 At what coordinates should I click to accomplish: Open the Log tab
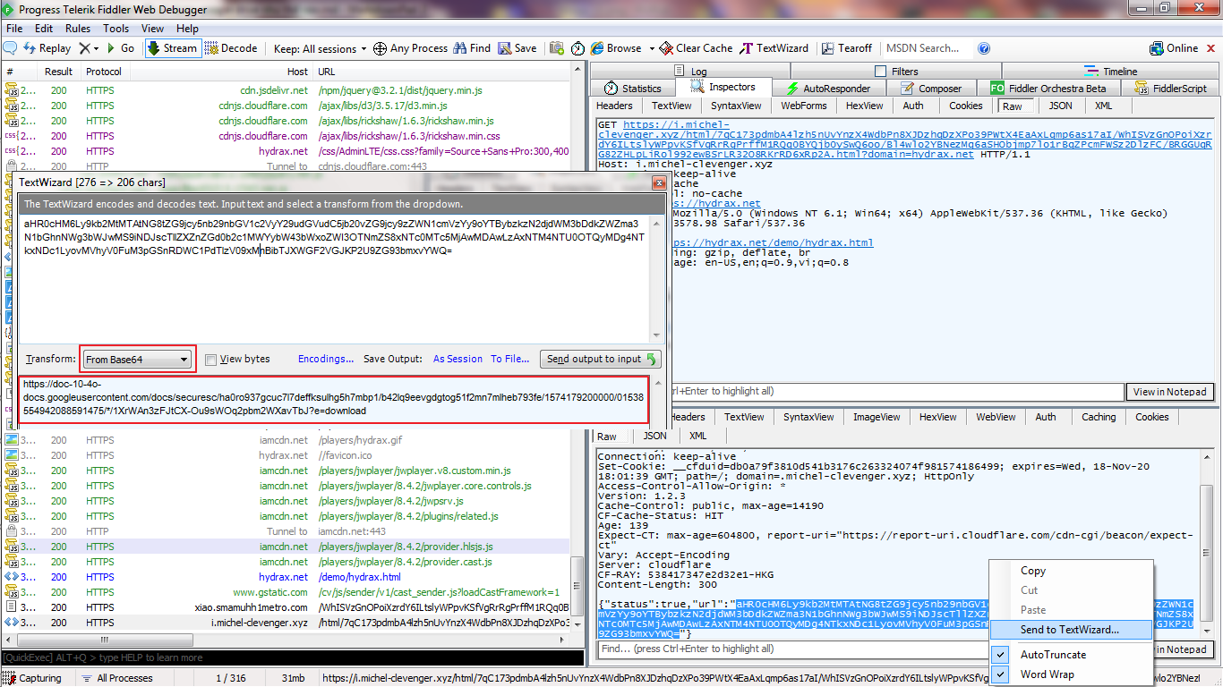tap(692, 72)
